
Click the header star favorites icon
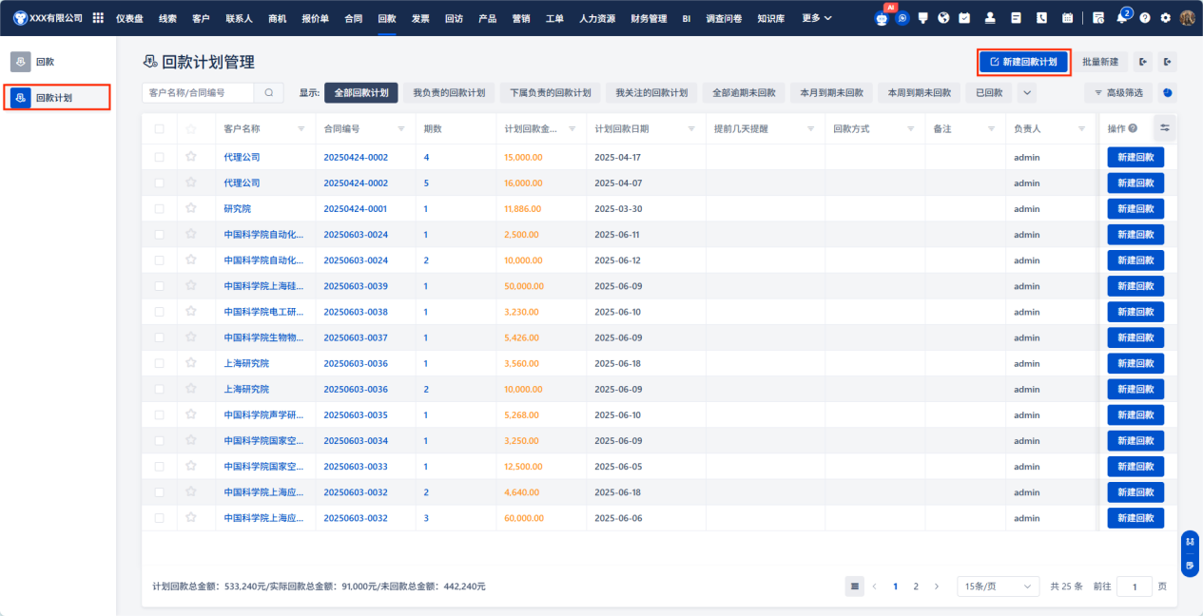click(x=190, y=128)
